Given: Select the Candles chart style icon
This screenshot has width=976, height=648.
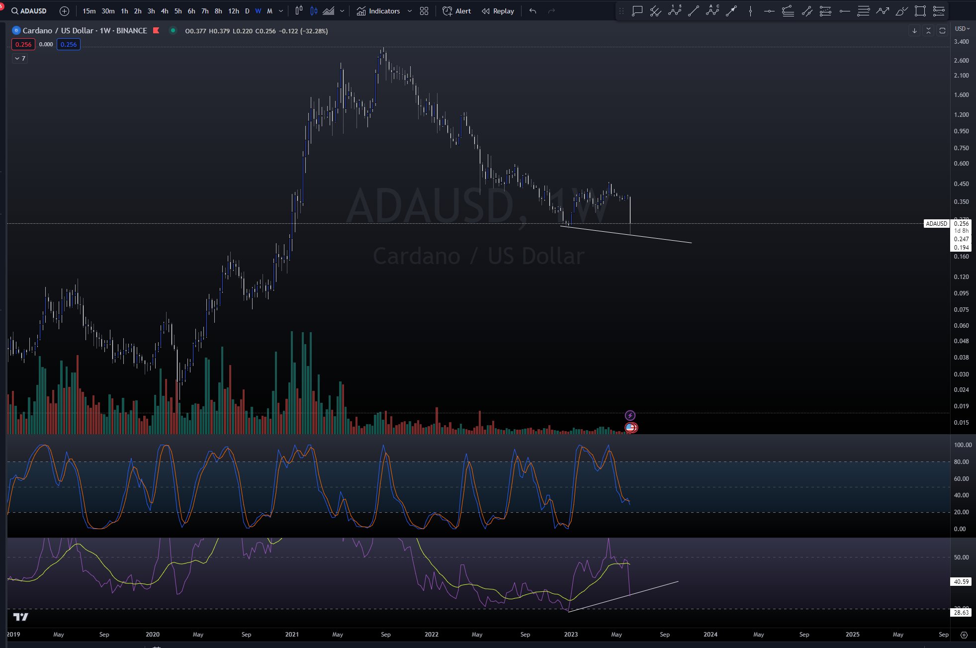Looking at the screenshot, I should point(314,11).
